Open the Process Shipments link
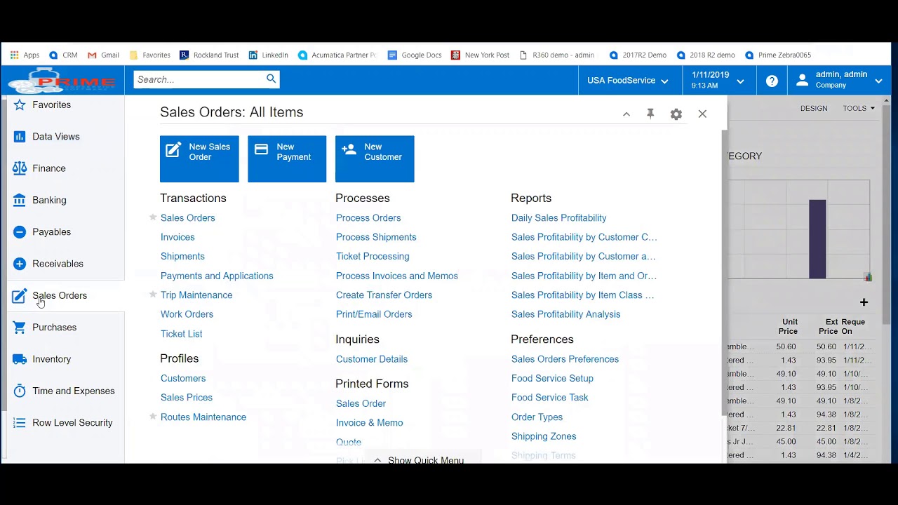898x505 pixels. 376,237
